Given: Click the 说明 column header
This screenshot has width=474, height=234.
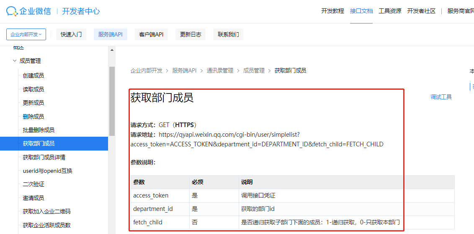Looking at the screenshot, I should click(x=347, y=182).
